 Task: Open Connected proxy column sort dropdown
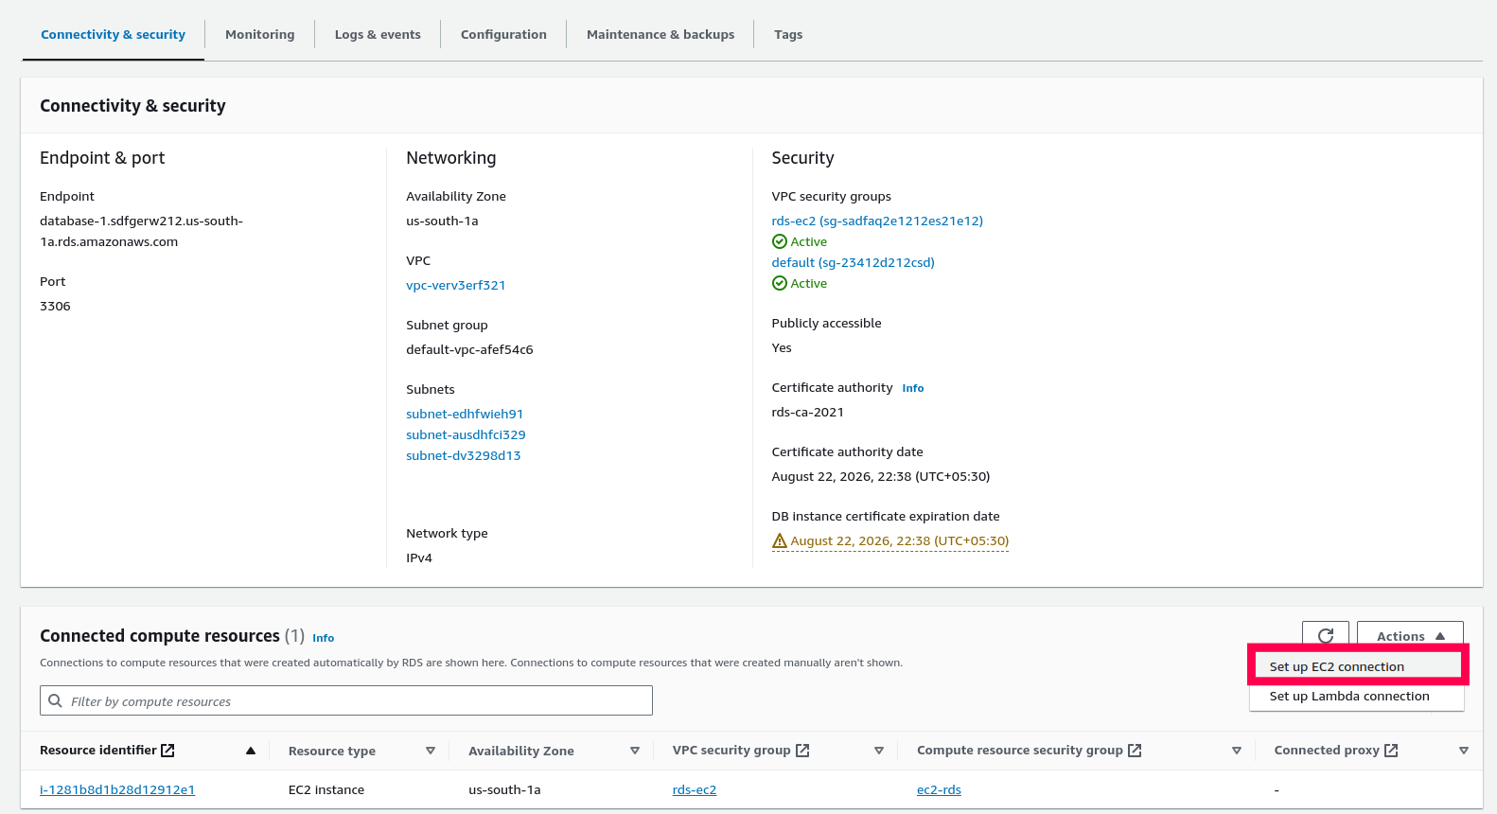[1464, 751]
